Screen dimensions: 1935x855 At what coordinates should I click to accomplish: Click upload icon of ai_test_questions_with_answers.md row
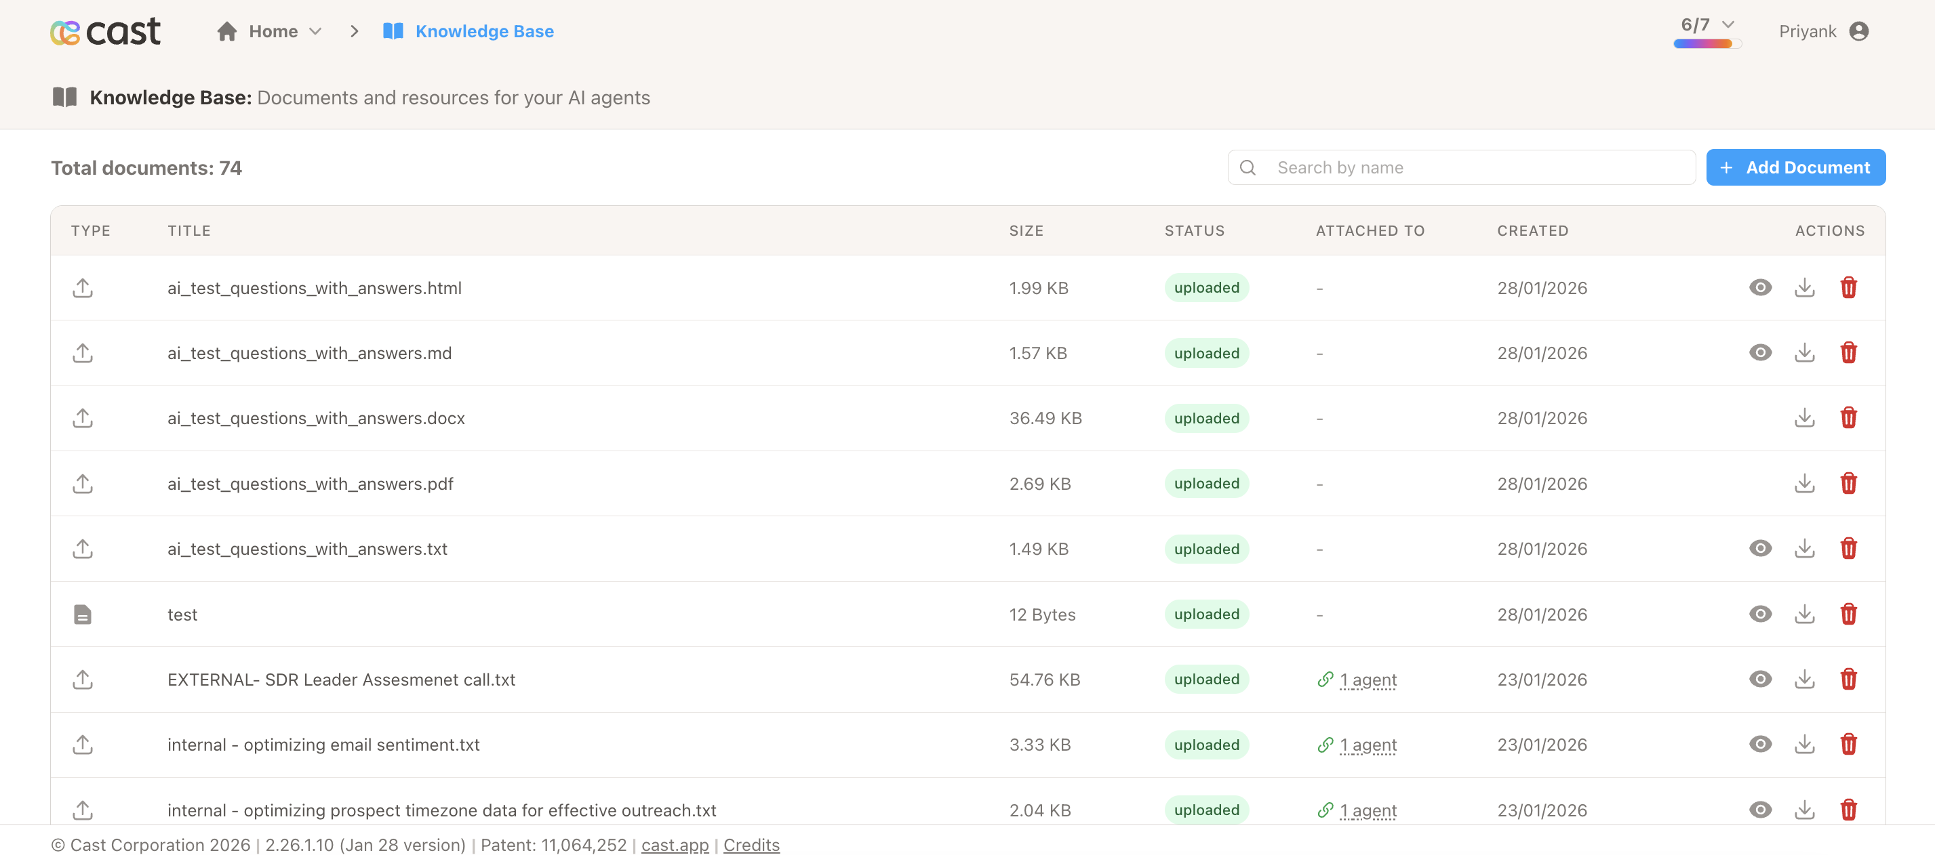pos(83,353)
